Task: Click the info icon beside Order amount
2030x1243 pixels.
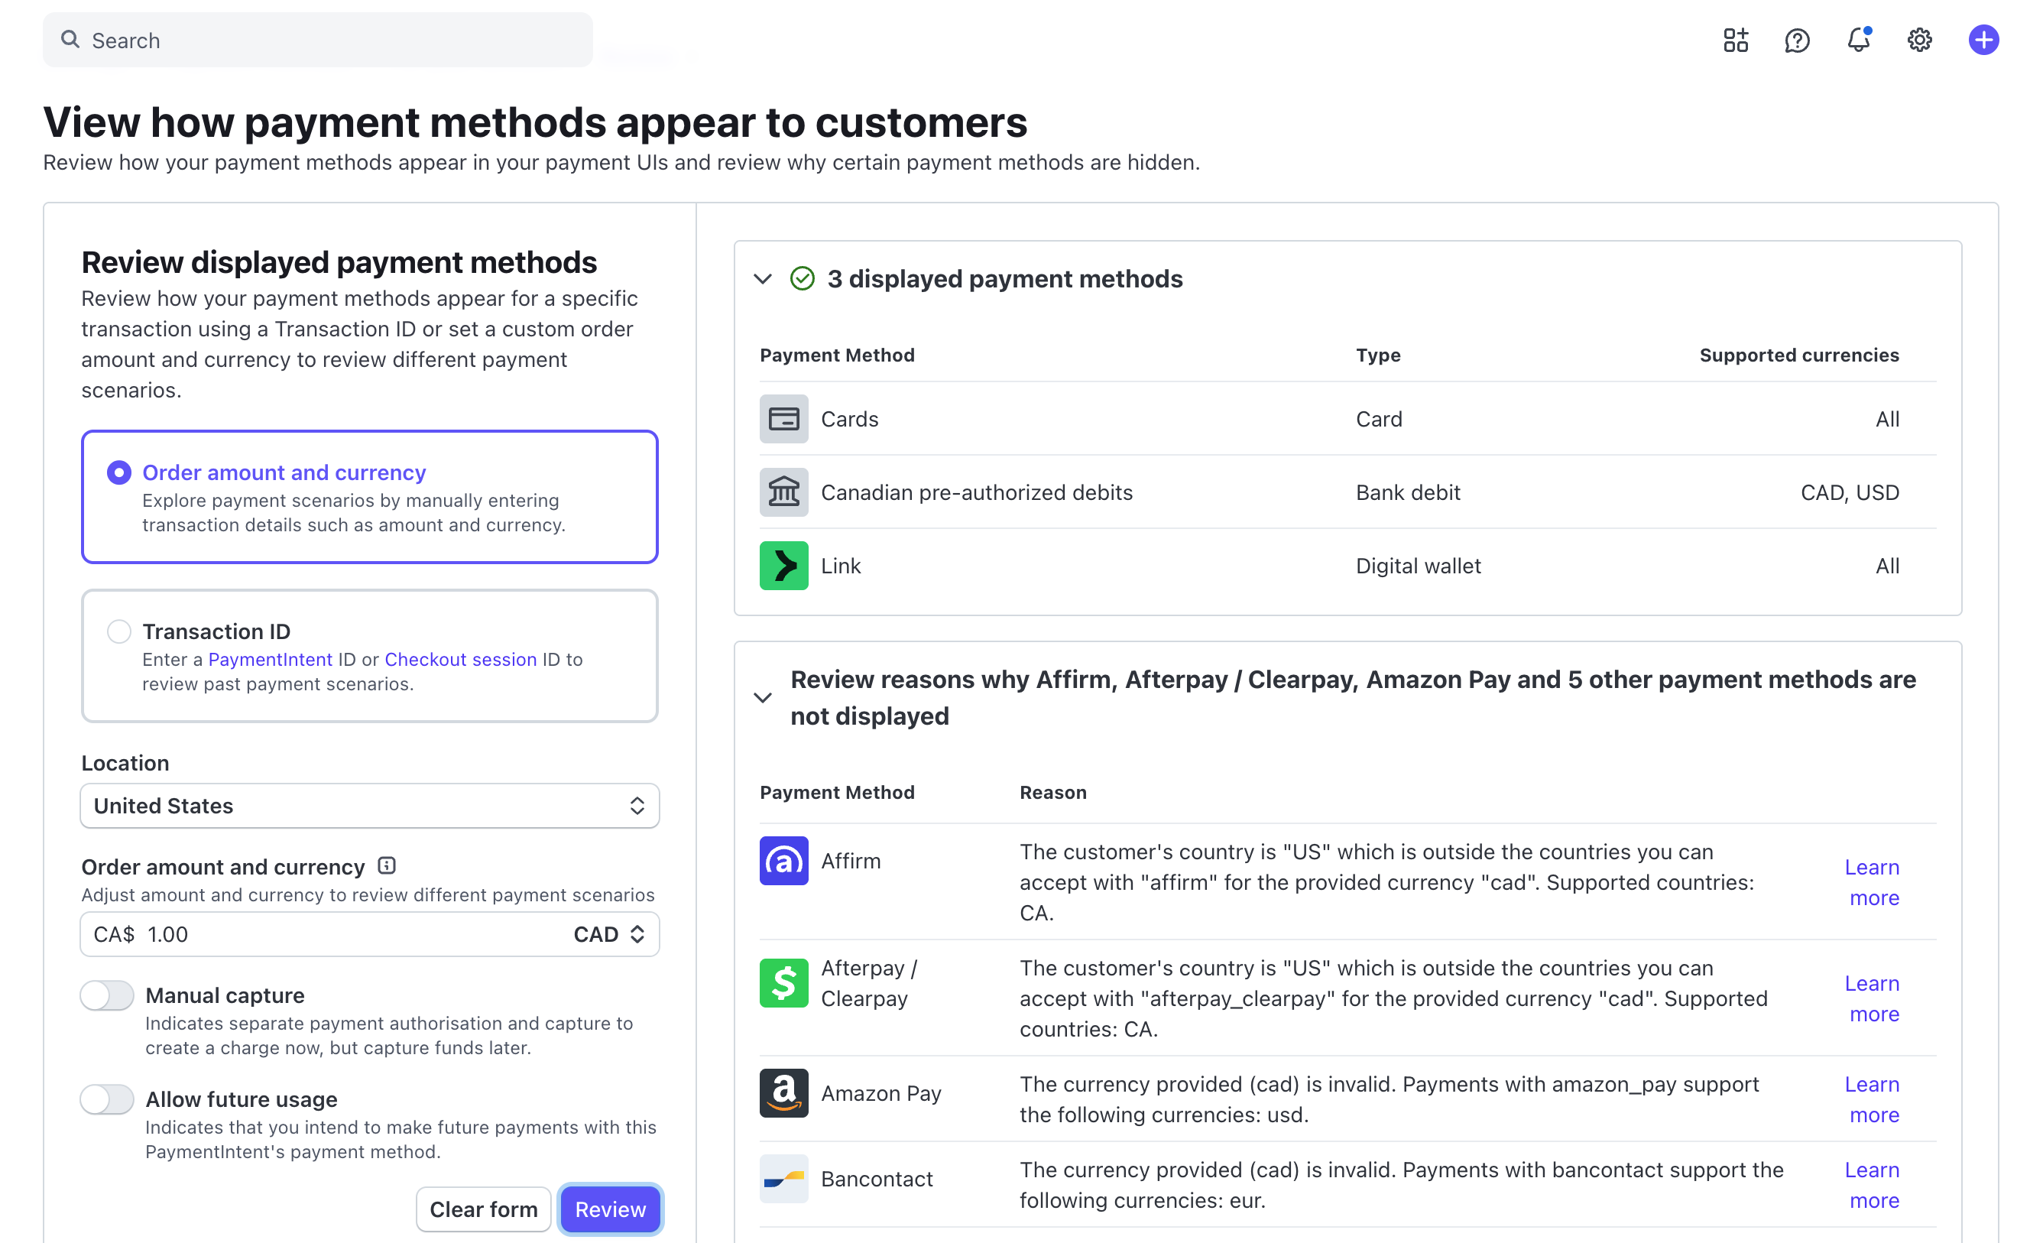Action: (x=387, y=865)
